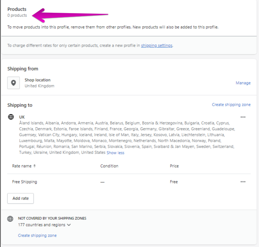The image size is (259, 247).
Task: Click the globe icon beside UK zone
Action: click(11, 117)
